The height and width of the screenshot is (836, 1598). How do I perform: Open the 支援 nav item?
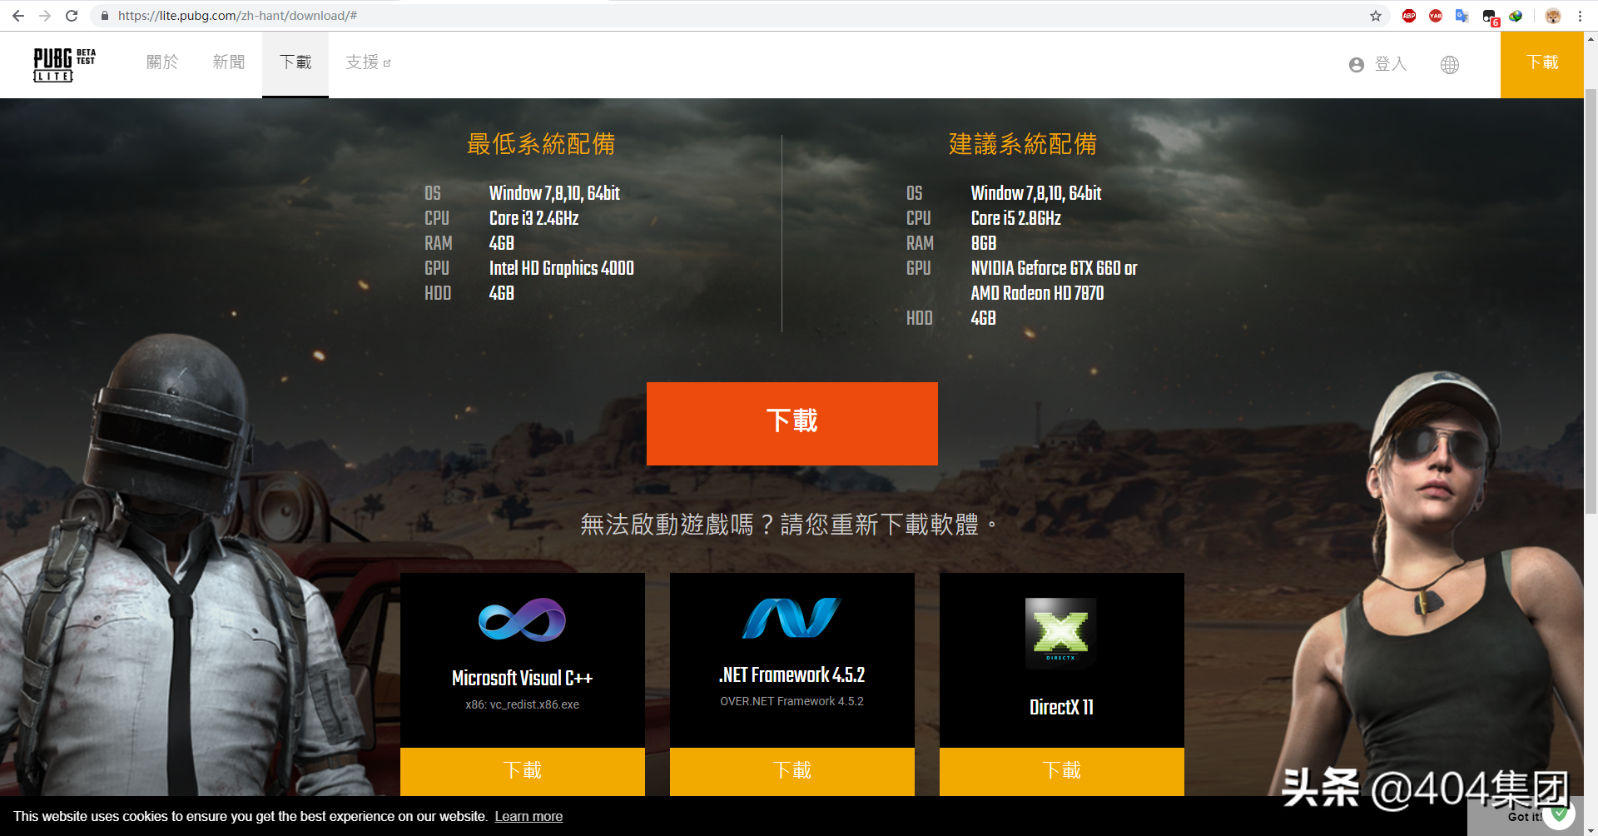pyautogui.click(x=362, y=62)
